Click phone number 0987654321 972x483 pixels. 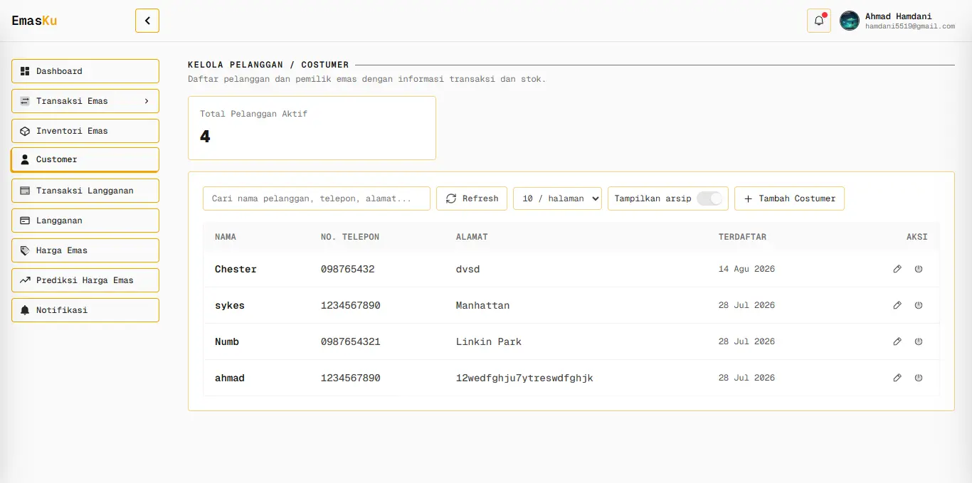[351, 341]
